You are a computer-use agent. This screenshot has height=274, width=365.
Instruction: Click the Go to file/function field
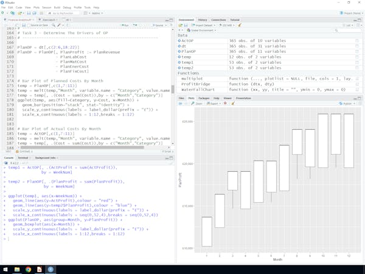[x=63, y=13]
